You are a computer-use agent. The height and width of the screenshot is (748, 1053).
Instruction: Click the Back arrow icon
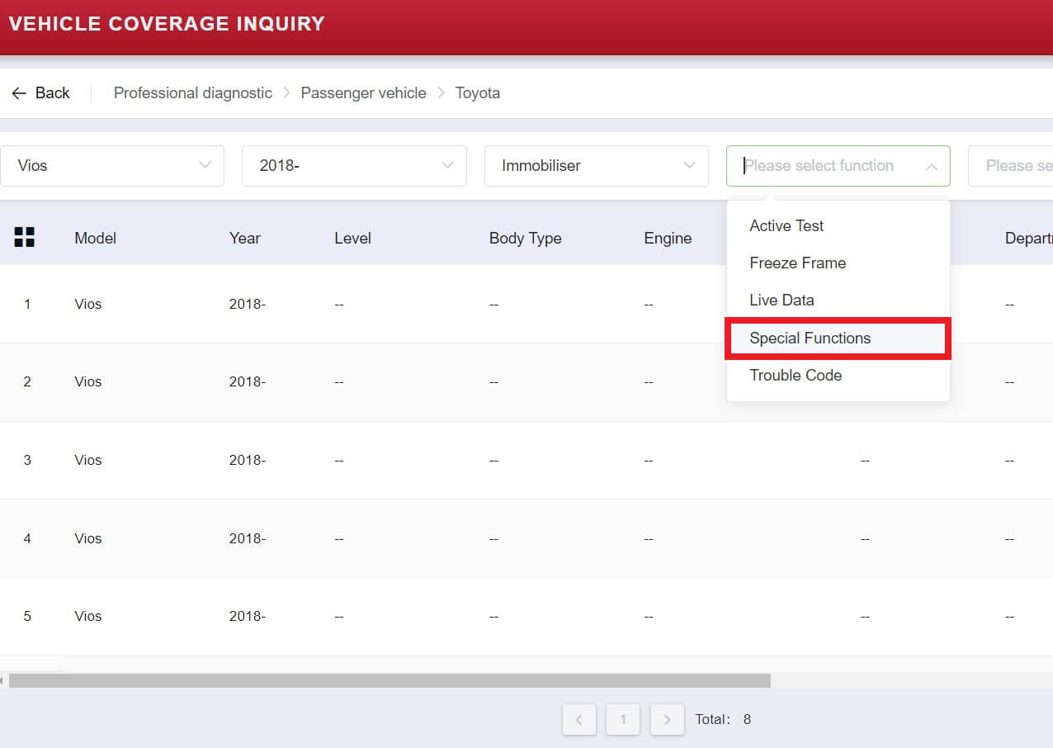pyautogui.click(x=19, y=93)
